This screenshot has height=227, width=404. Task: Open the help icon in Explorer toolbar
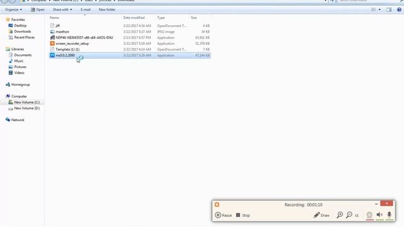tap(399, 9)
